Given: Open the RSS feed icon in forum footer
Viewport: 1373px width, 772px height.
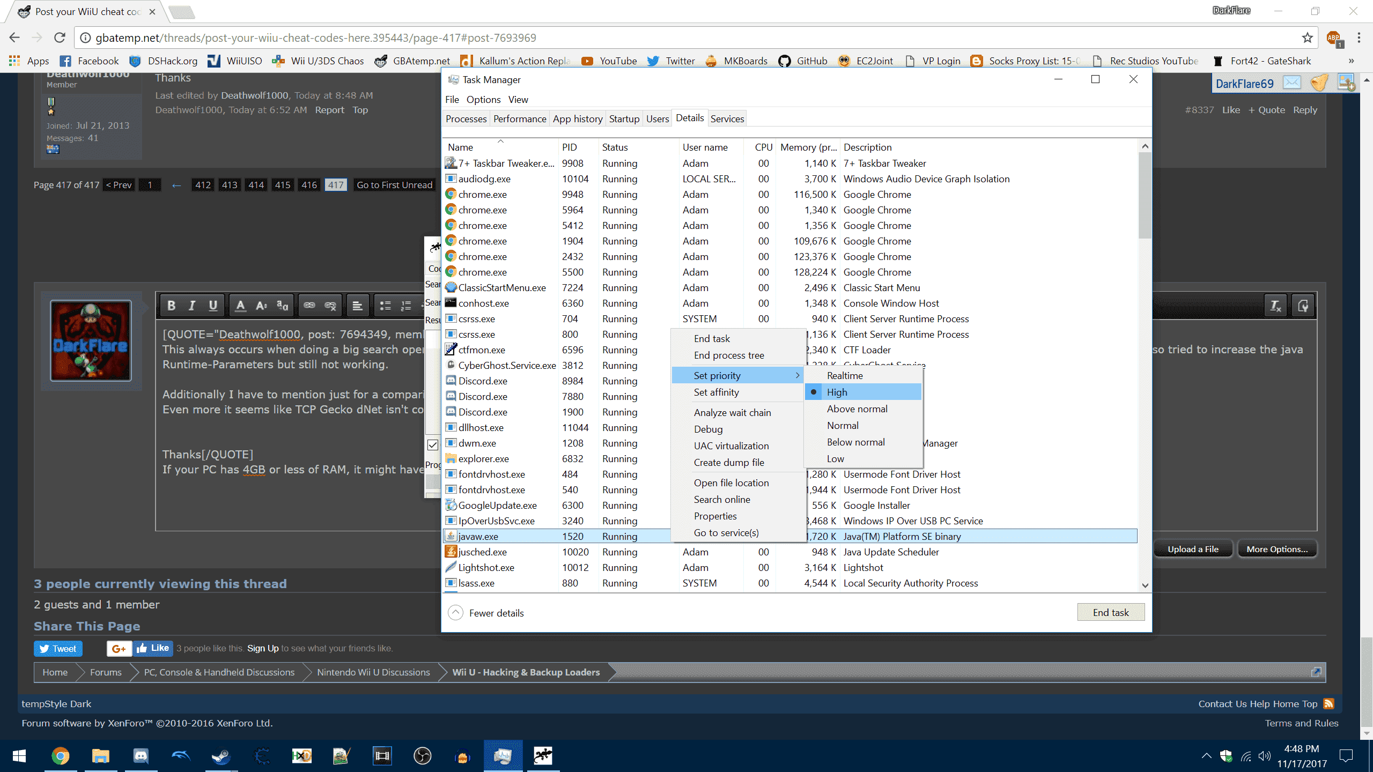Looking at the screenshot, I should tap(1328, 704).
